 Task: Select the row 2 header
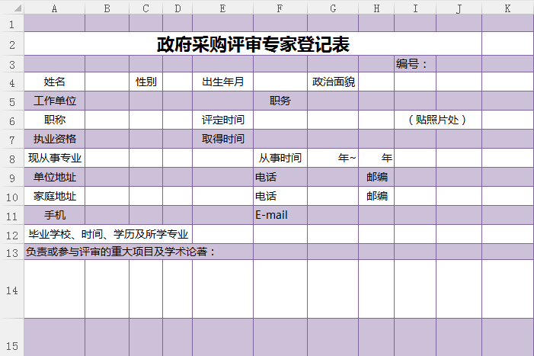[11, 44]
